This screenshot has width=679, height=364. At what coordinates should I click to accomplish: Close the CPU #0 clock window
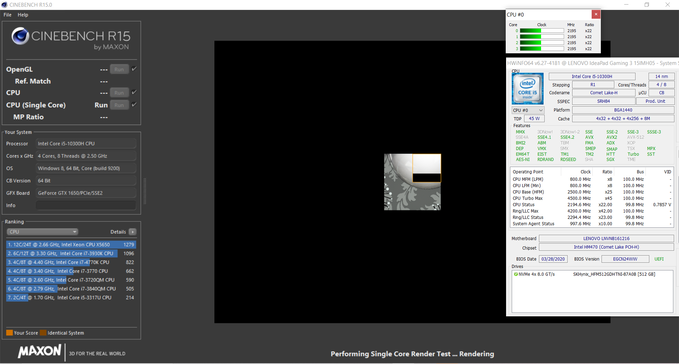(596, 14)
